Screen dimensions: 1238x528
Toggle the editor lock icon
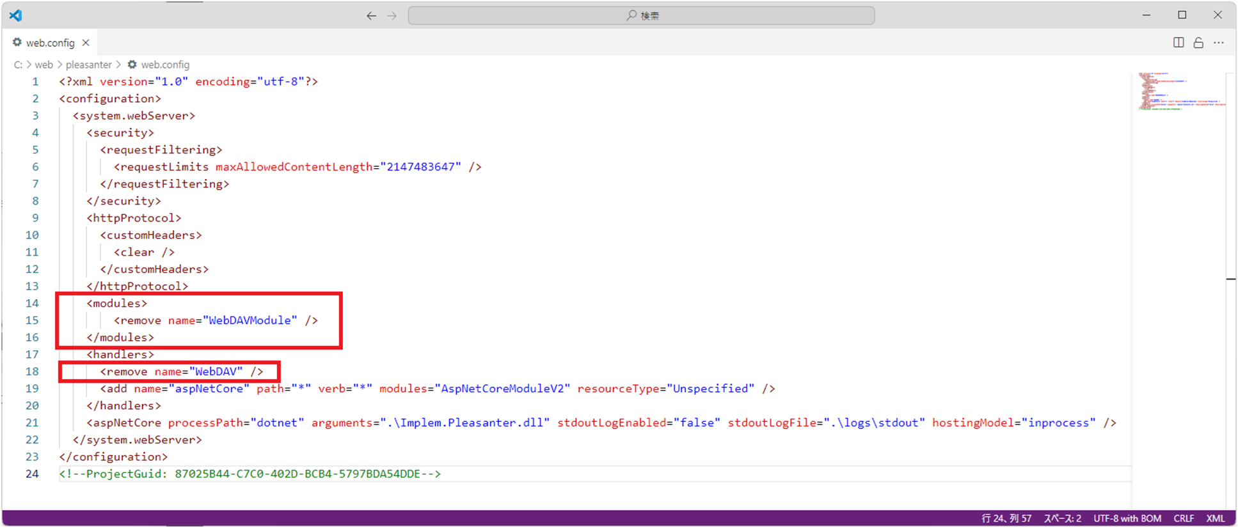1198,43
